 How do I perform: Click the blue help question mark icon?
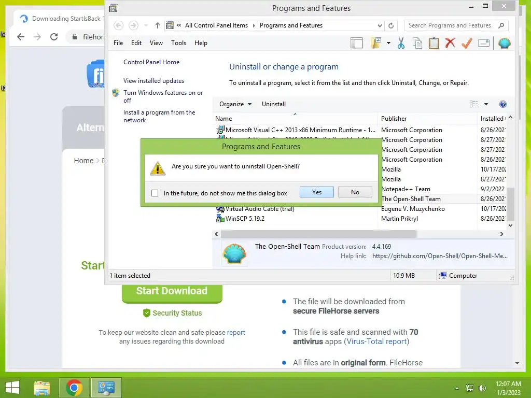coord(503,104)
